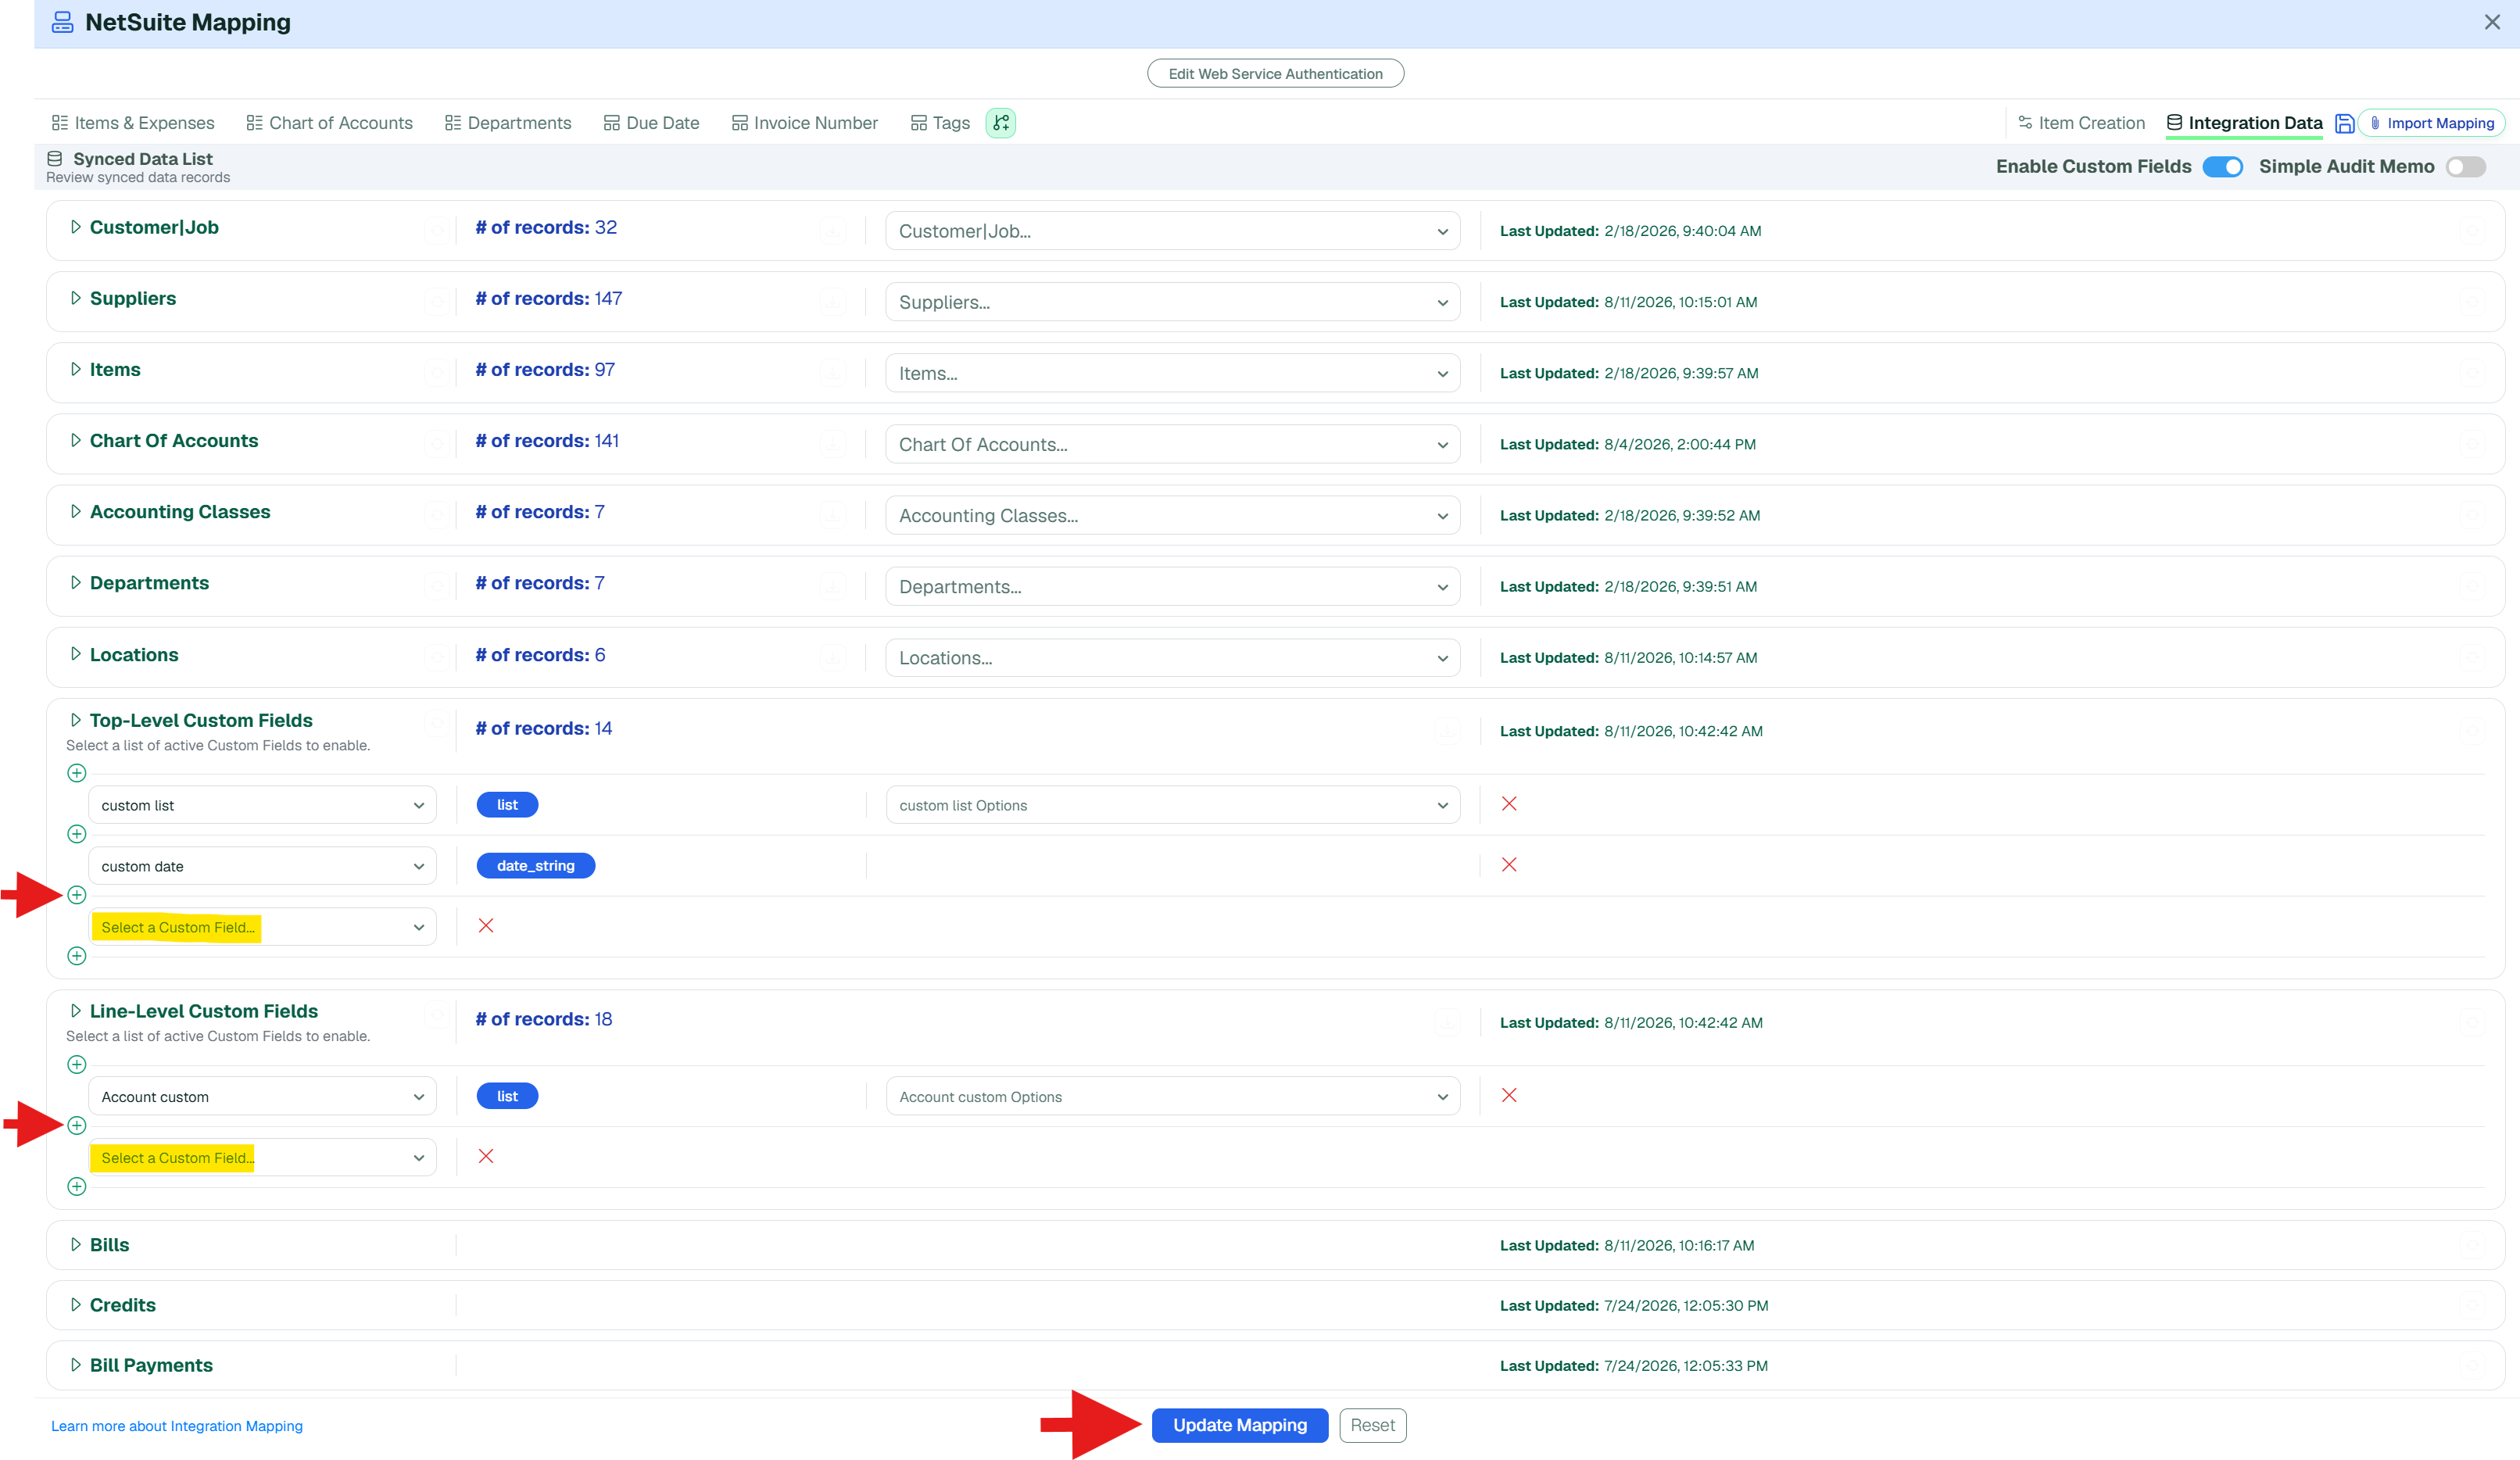Click the blue save mapping icon

pyautogui.click(x=2344, y=123)
